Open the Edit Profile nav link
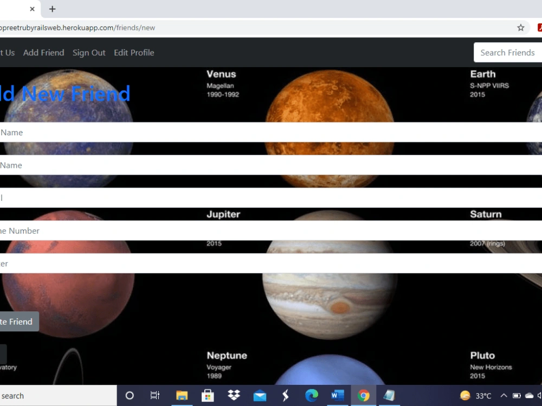The width and height of the screenshot is (542, 406). (x=134, y=53)
